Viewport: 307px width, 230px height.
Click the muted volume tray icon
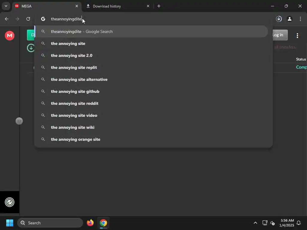coord(273,223)
